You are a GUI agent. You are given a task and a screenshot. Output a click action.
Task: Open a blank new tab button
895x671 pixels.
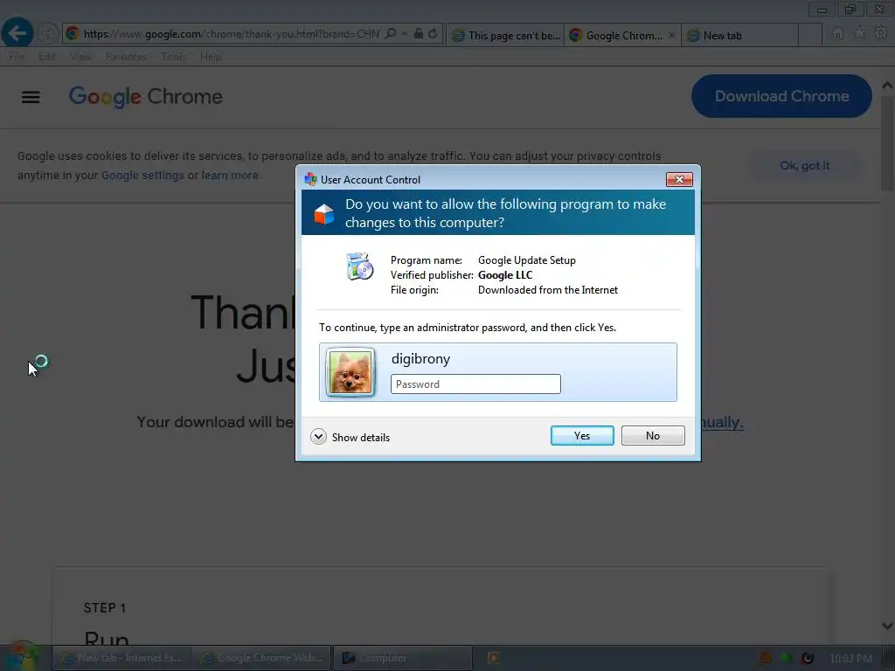809,35
